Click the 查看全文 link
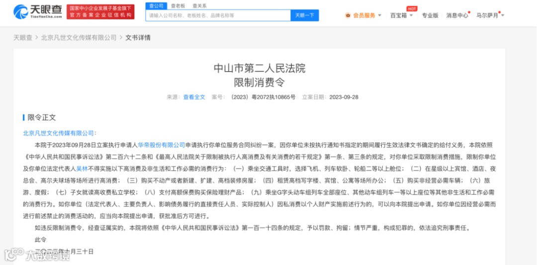The width and height of the screenshot is (537, 265). [x=194, y=97]
